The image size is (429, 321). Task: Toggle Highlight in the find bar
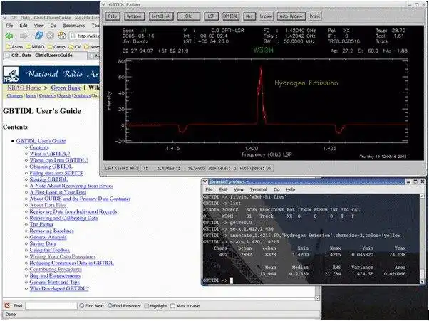(155, 306)
